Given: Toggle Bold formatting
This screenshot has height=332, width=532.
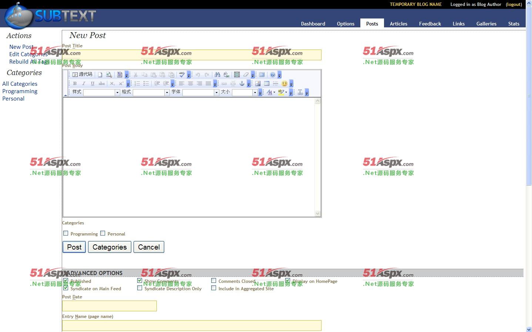Looking at the screenshot, I should [75, 84].
